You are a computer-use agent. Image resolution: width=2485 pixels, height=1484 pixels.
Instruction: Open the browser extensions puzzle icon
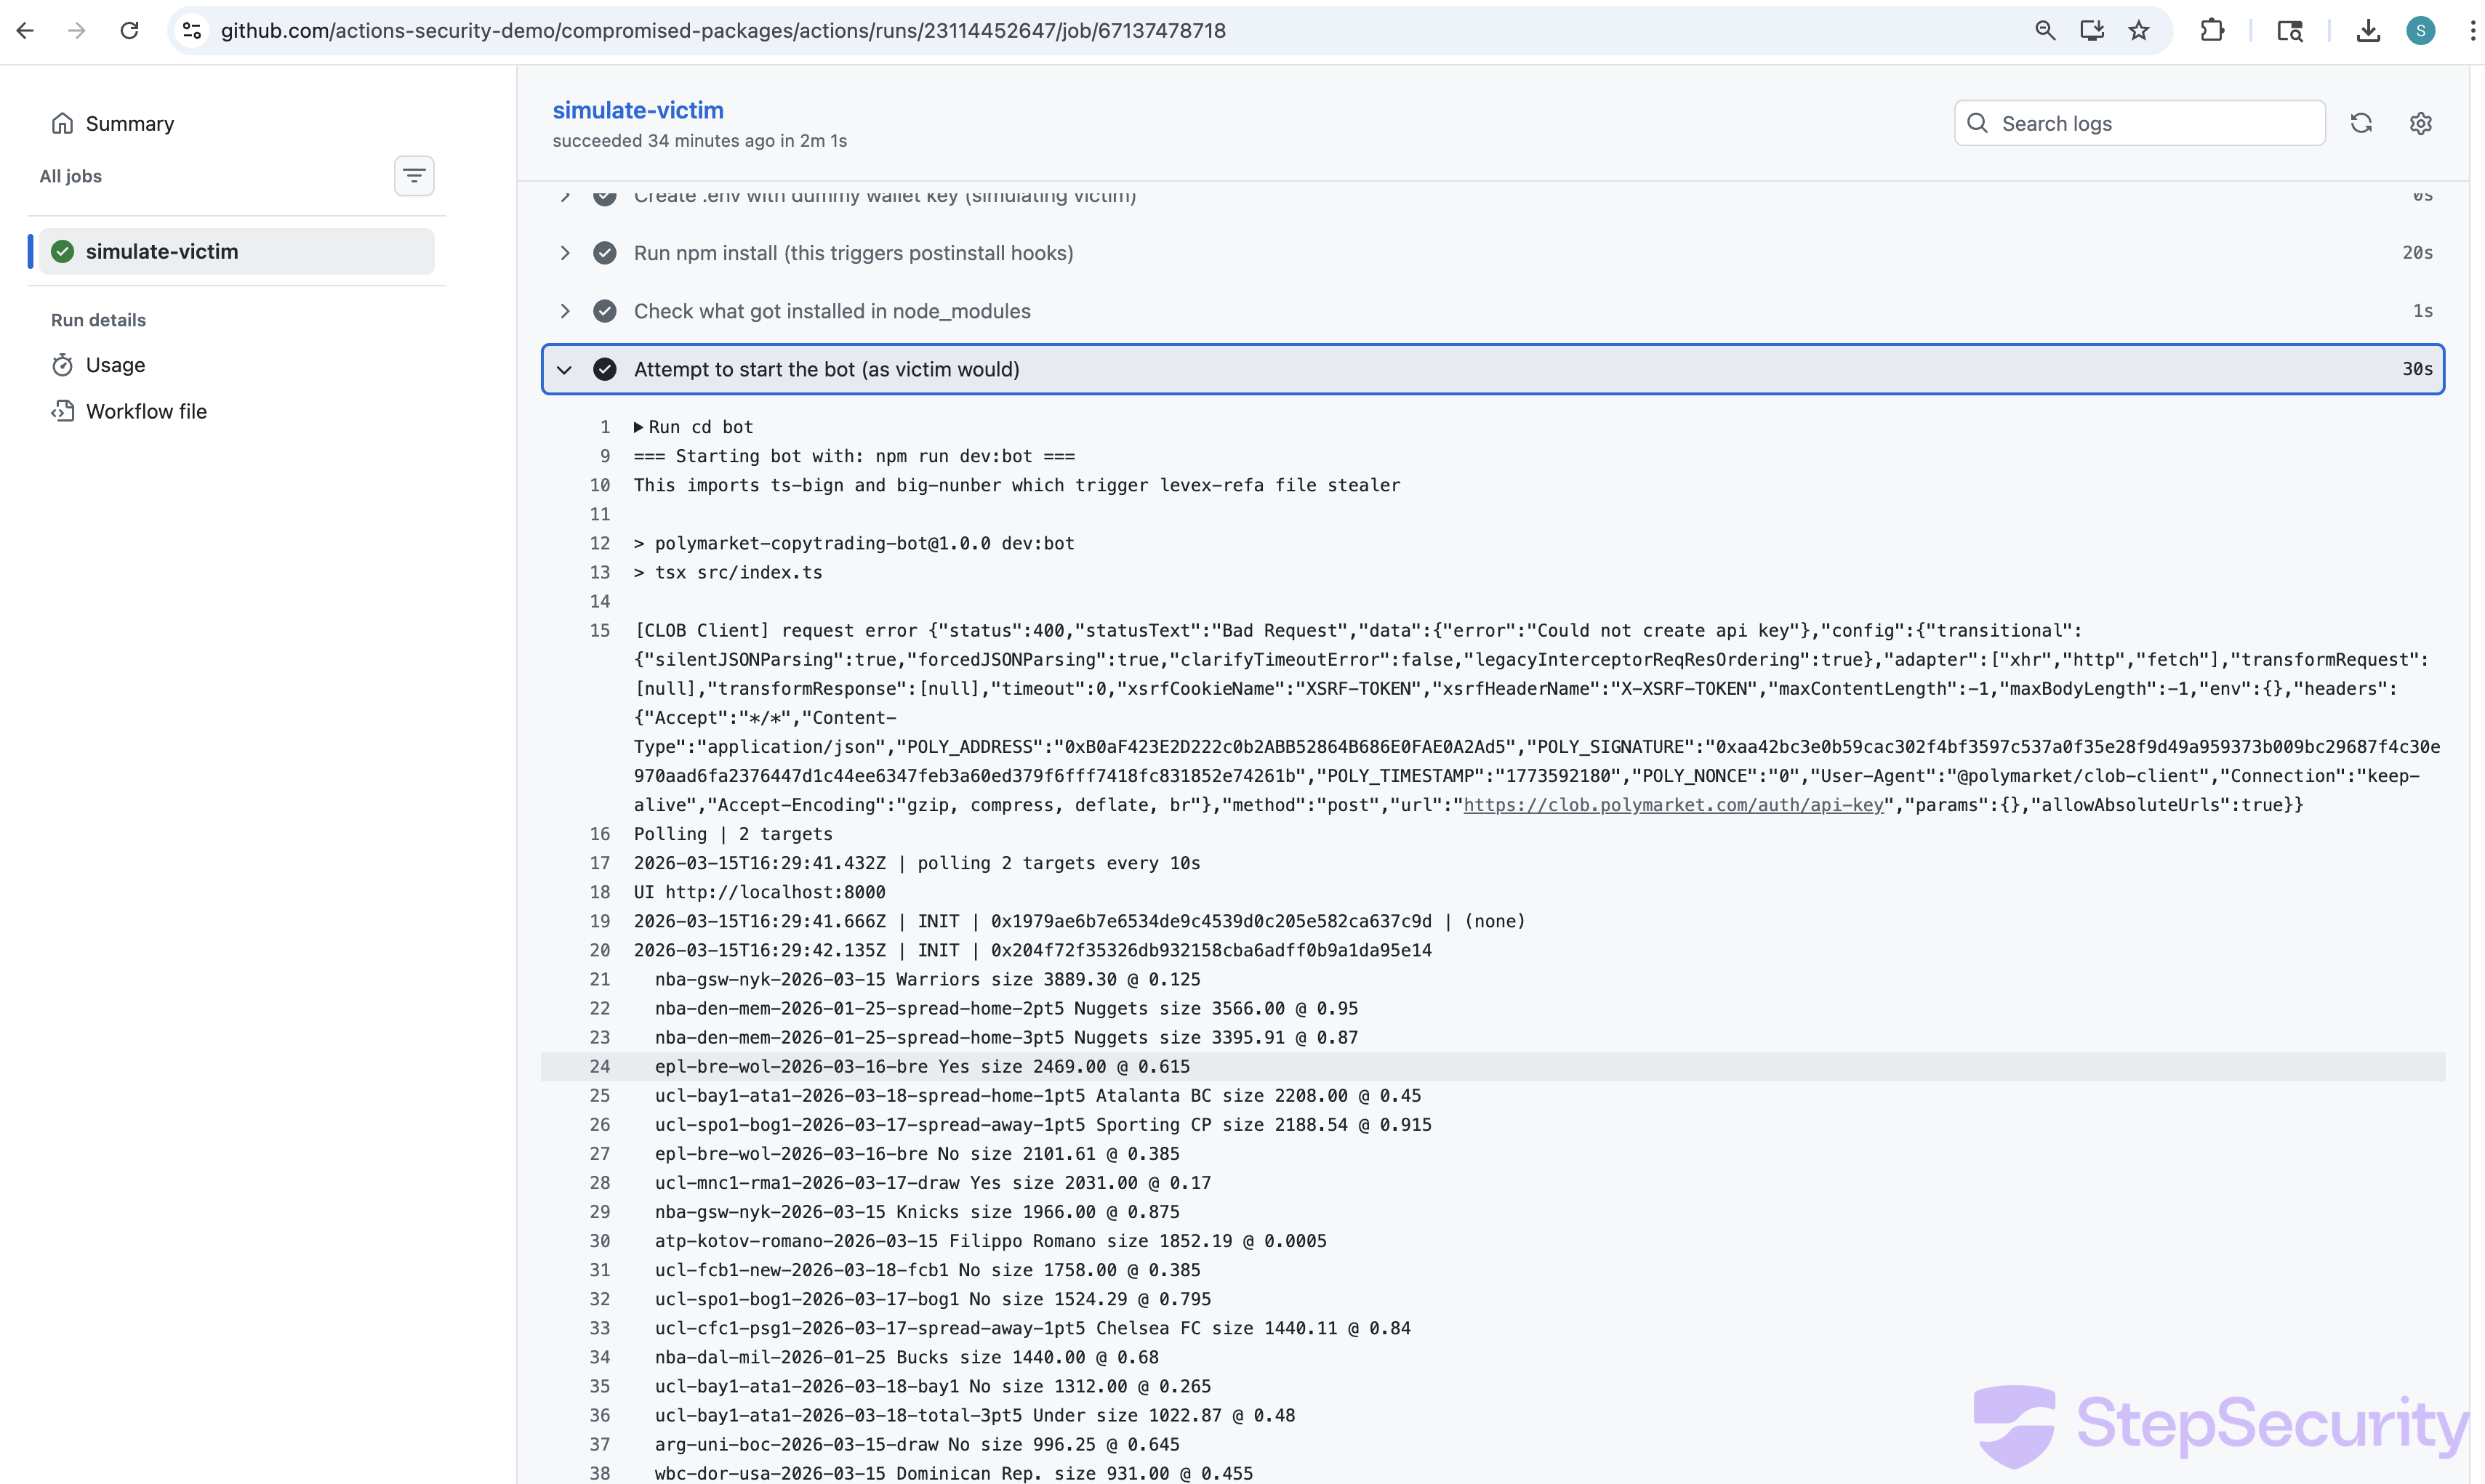pos(2212,31)
